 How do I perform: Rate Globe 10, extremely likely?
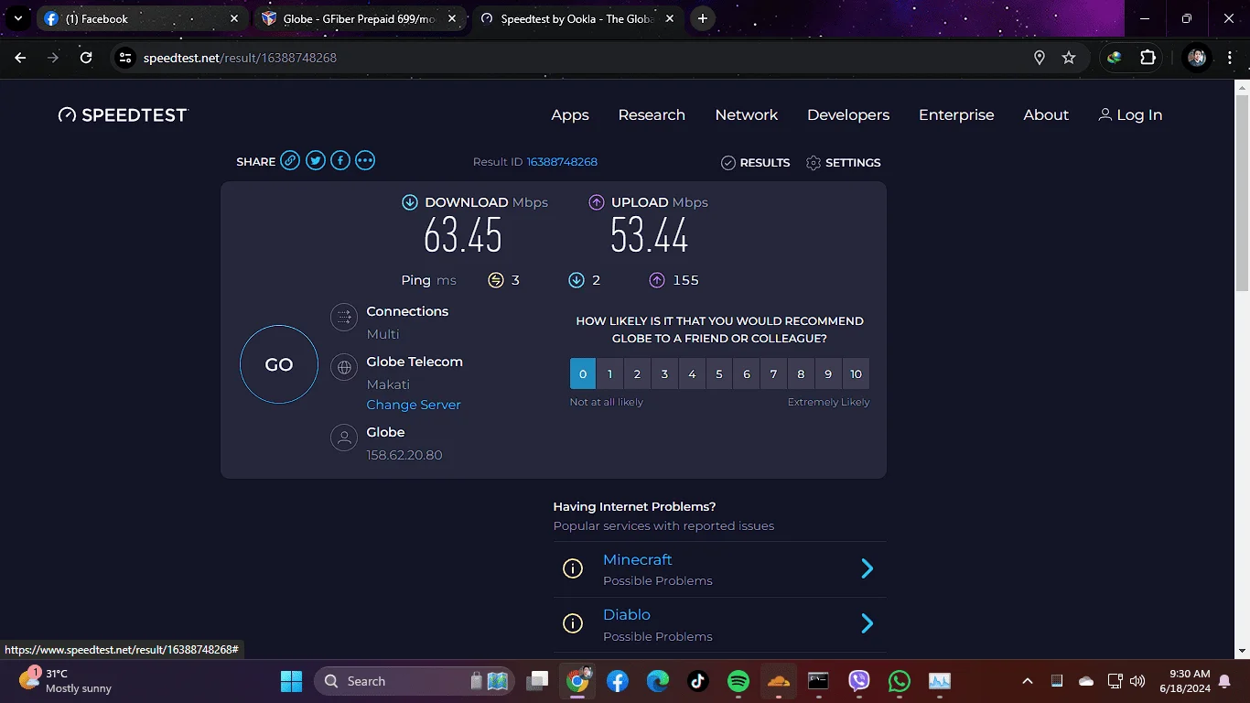coord(857,373)
